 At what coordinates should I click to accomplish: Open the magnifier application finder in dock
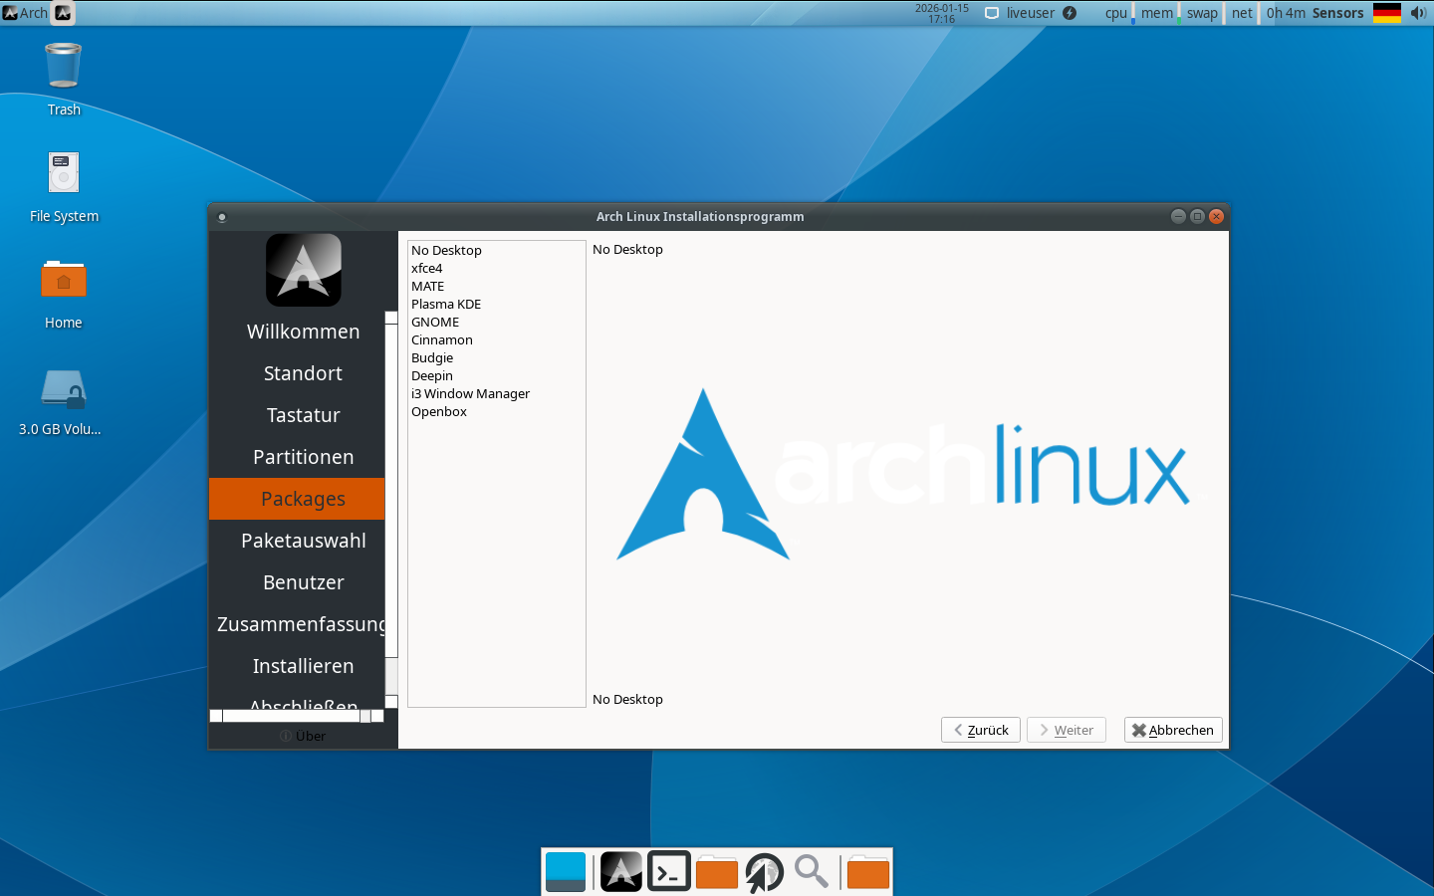[x=812, y=872]
